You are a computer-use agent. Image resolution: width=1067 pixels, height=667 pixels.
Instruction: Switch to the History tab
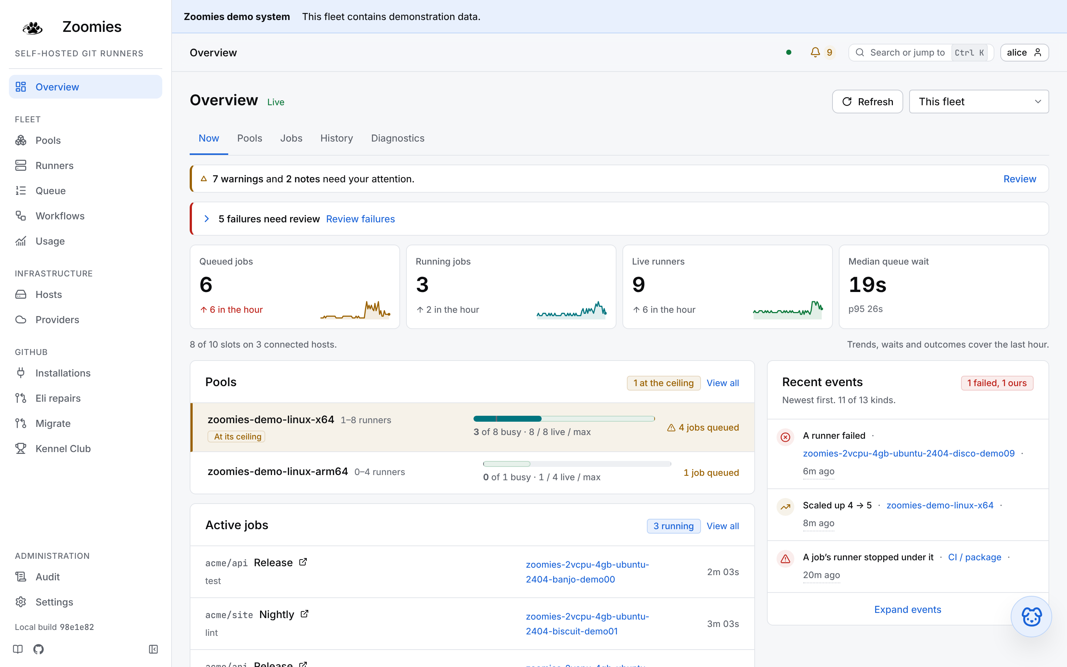point(336,138)
